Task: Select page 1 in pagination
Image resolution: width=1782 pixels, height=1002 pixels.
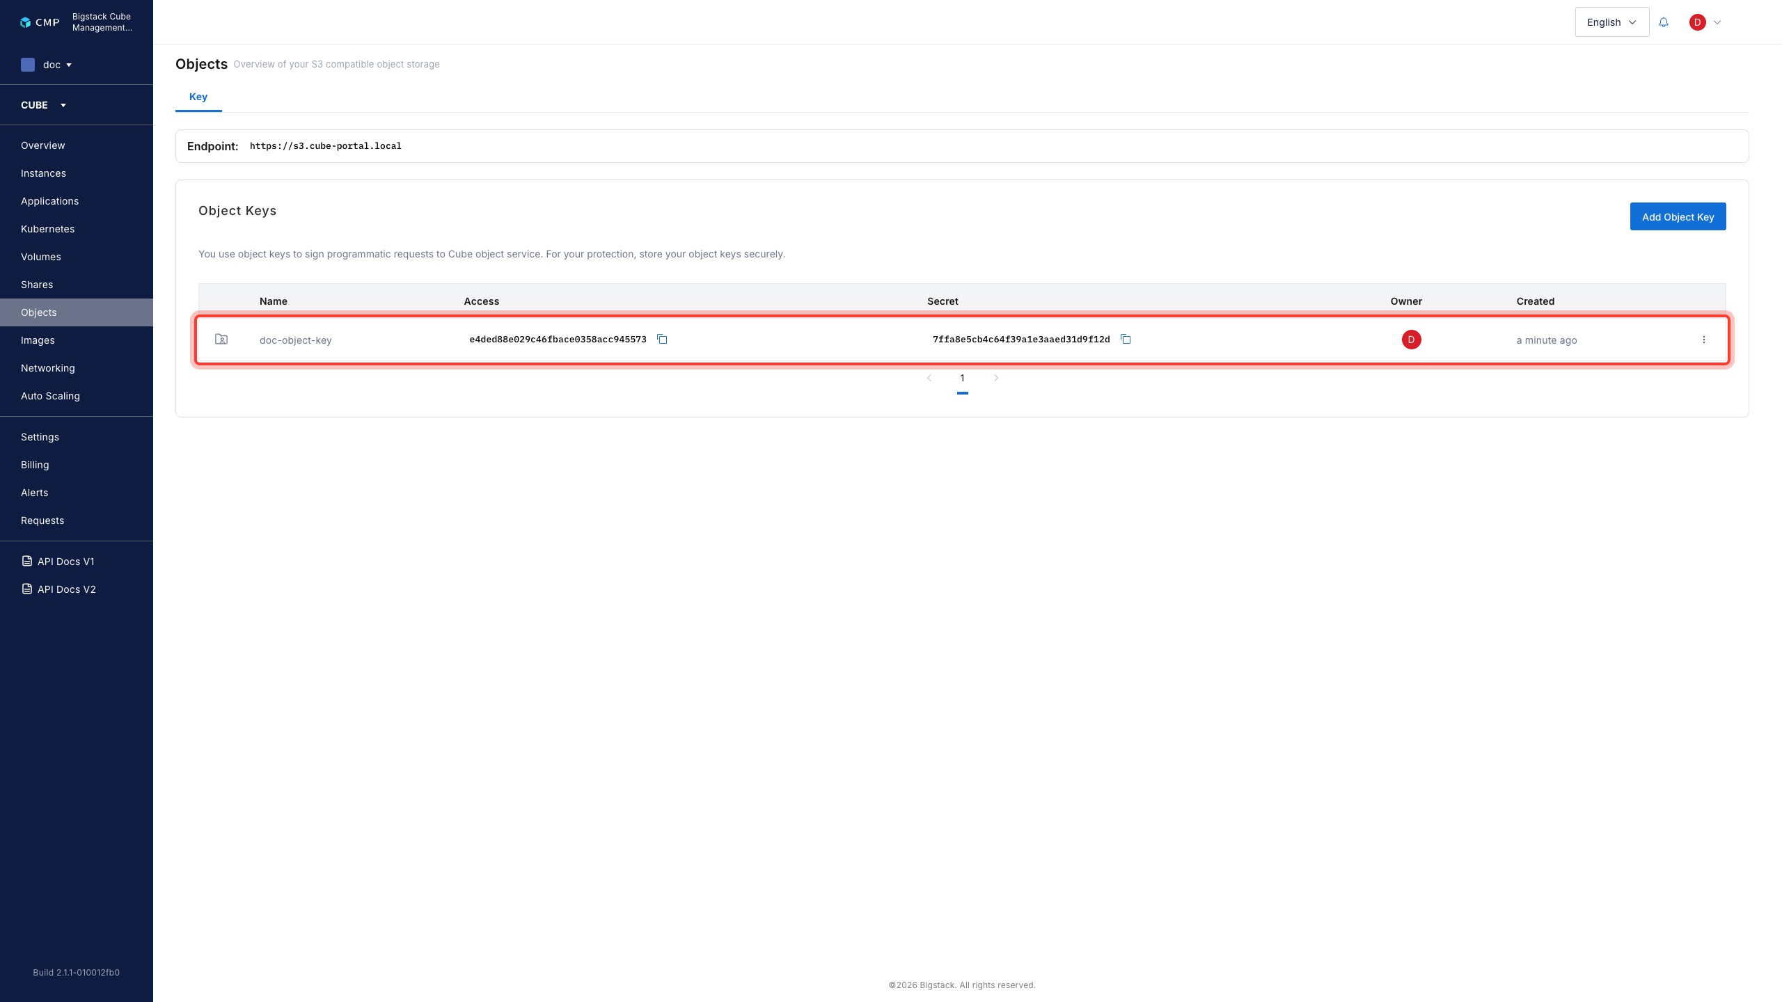Action: coord(963,378)
